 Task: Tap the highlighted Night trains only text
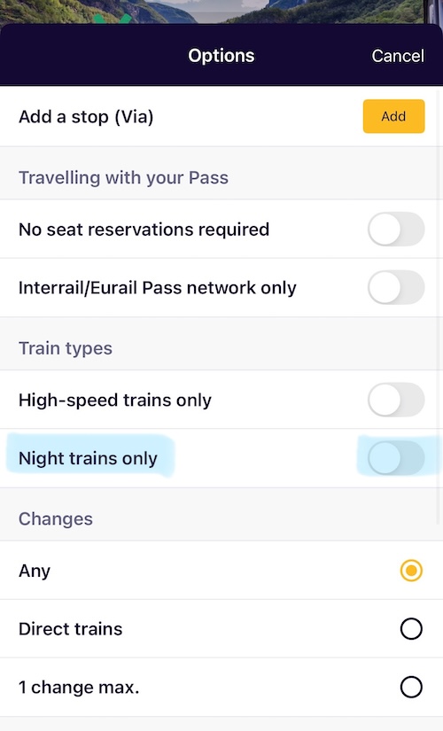coord(88,458)
